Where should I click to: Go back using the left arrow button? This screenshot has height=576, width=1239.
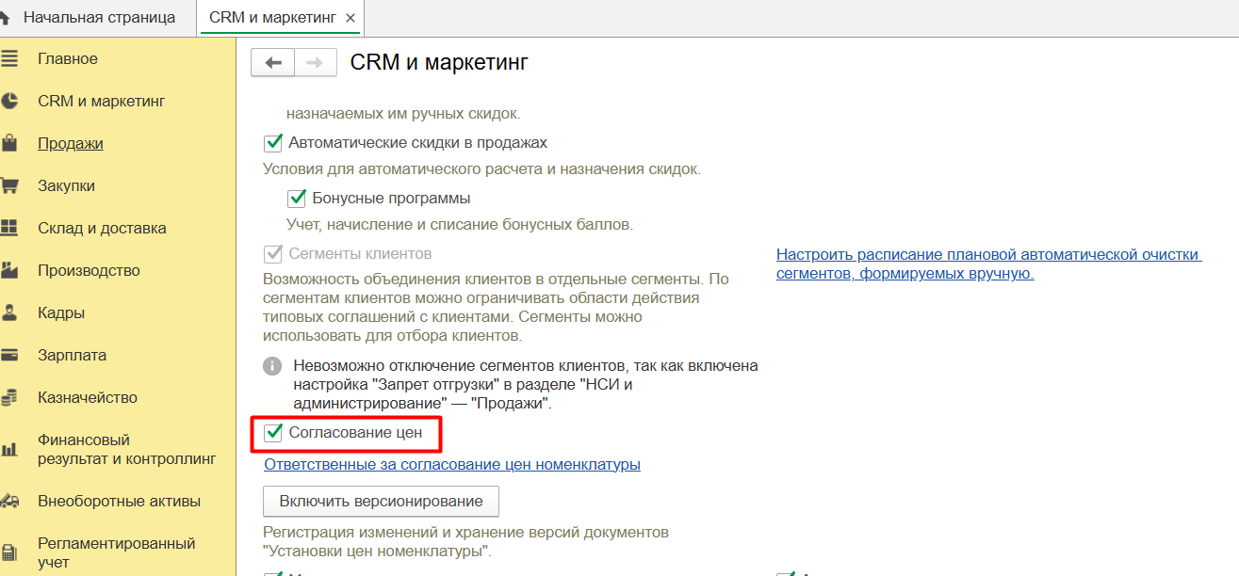click(273, 63)
